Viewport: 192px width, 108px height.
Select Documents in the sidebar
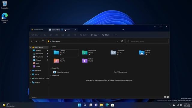pyautogui.click(x=39, y=57)
